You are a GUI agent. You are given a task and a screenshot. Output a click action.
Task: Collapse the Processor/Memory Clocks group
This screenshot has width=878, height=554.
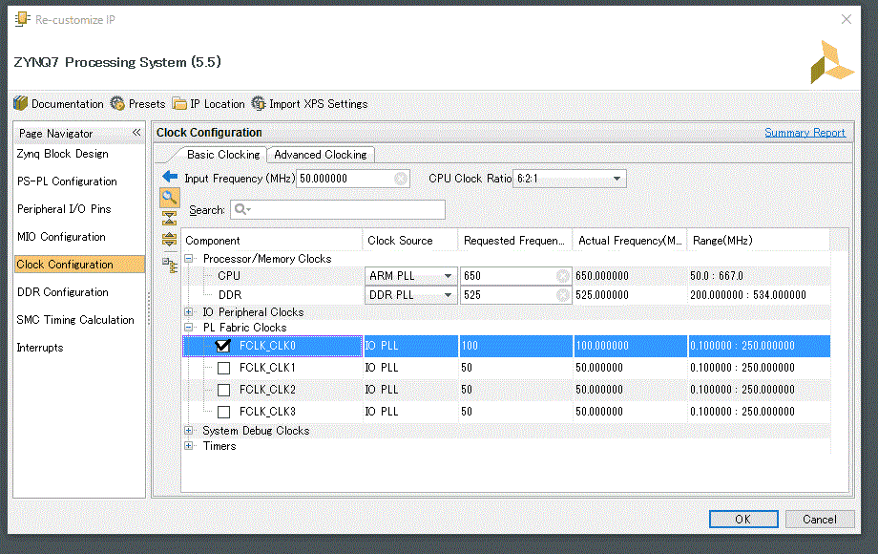(x=189, y=258)
